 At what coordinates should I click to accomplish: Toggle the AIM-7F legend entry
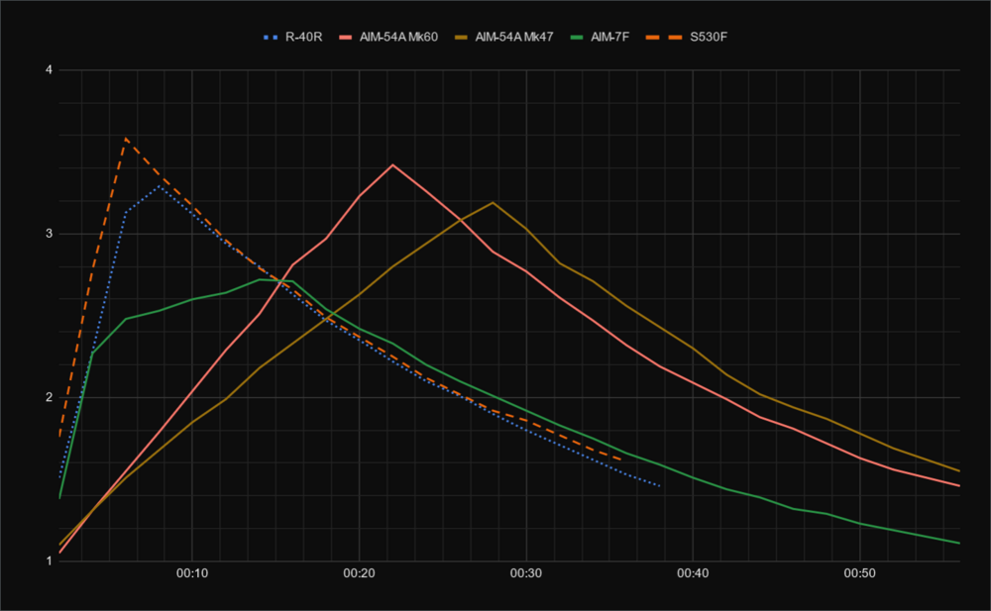coord(600,38)
